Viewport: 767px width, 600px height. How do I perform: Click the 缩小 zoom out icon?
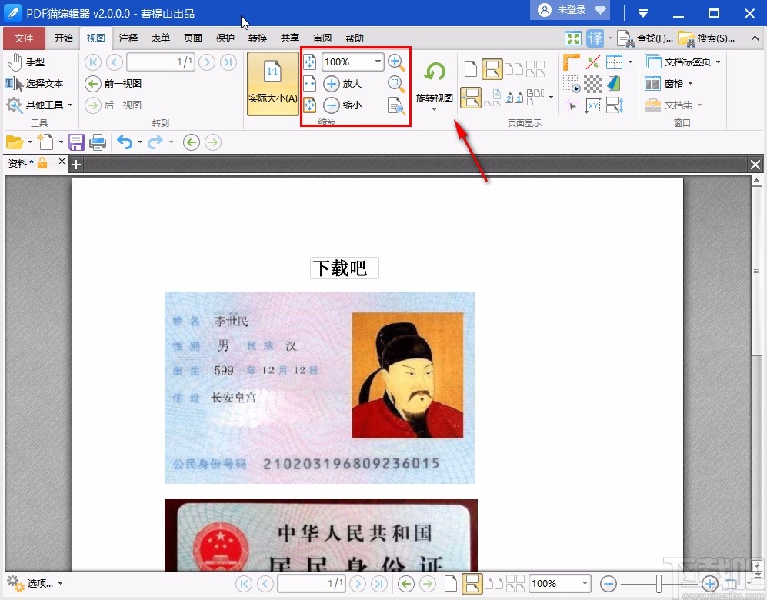pos(332,105)
